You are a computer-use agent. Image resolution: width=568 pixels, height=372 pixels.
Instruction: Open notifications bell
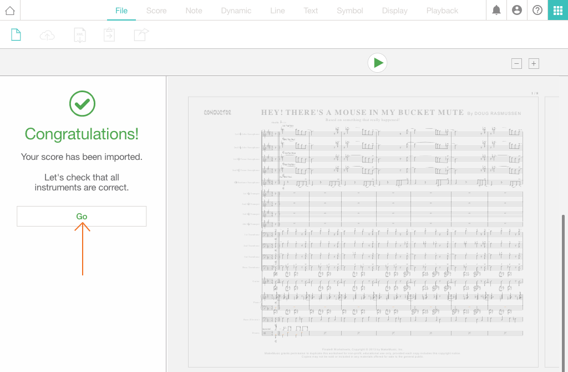point(496,10)
